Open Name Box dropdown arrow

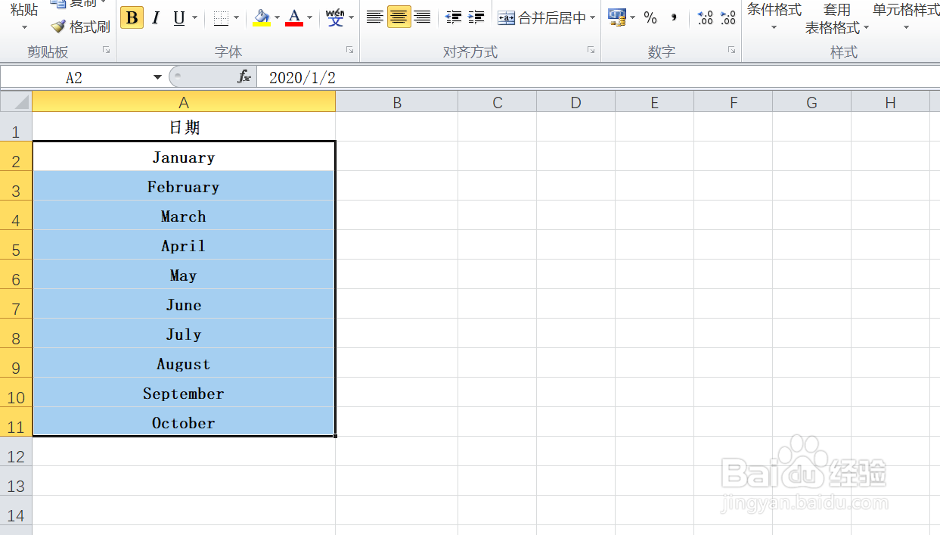(x=157, y=77)
